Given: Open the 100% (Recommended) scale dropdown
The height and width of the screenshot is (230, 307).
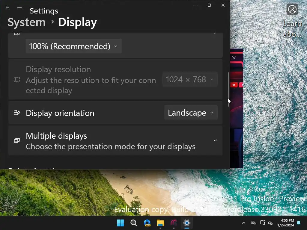Looking at the screenshot, I should tap(74, 46).
